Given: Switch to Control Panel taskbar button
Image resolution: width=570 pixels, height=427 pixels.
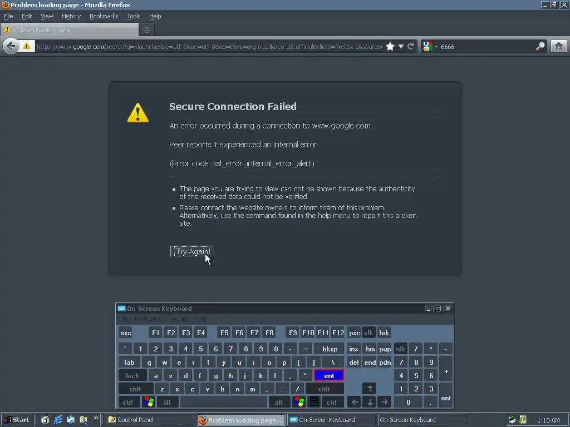Looking at the screenshot, I should [150, 420].
